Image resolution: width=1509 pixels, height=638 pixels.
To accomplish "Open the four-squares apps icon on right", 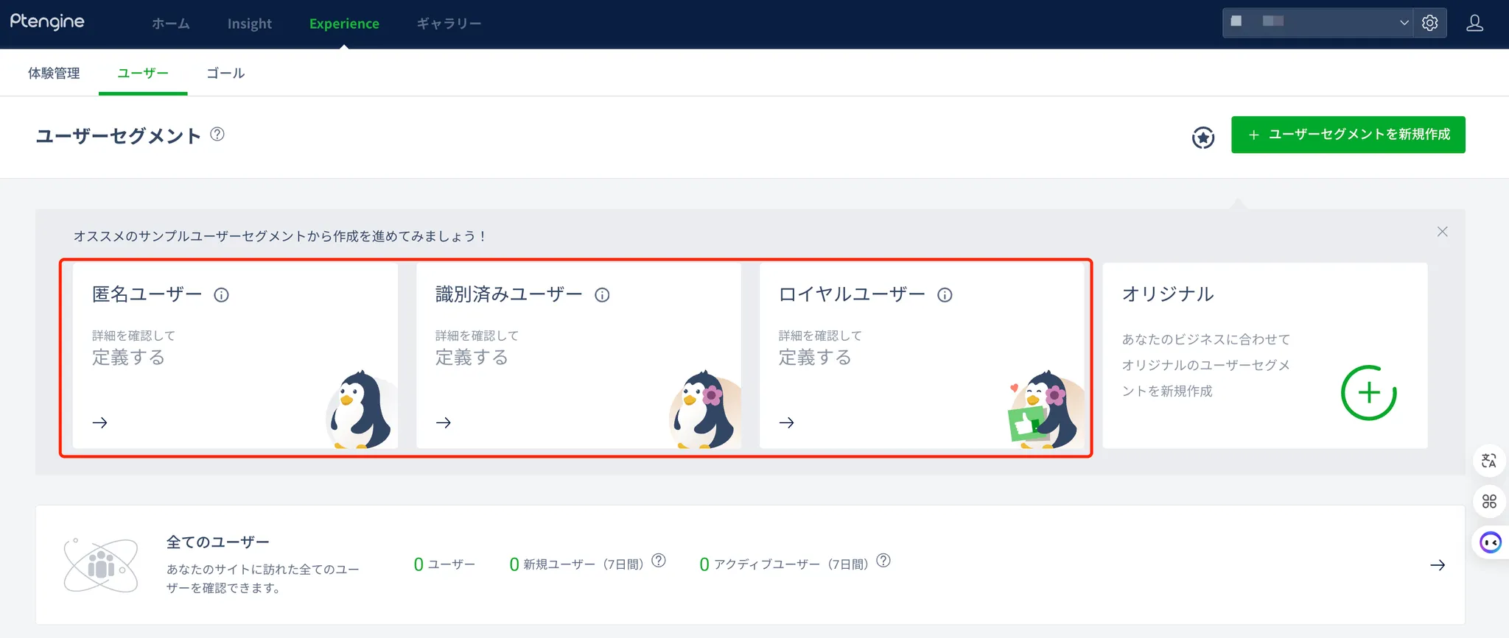I will (1488, 501).
